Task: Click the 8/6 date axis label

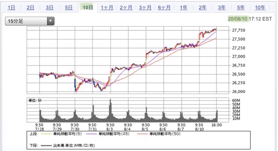Action: click(163, 129)
